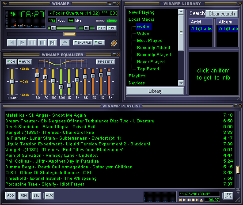
Task: Open Devices in library tree
Action: (x=137, y=83)
